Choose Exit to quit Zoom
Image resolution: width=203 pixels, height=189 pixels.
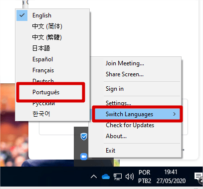click(135, 151)
